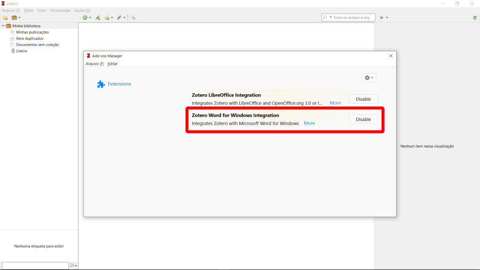480x270 pixels.
Task: Collapse the Minha biblioteca tree
Action: (x=3, y=26)
